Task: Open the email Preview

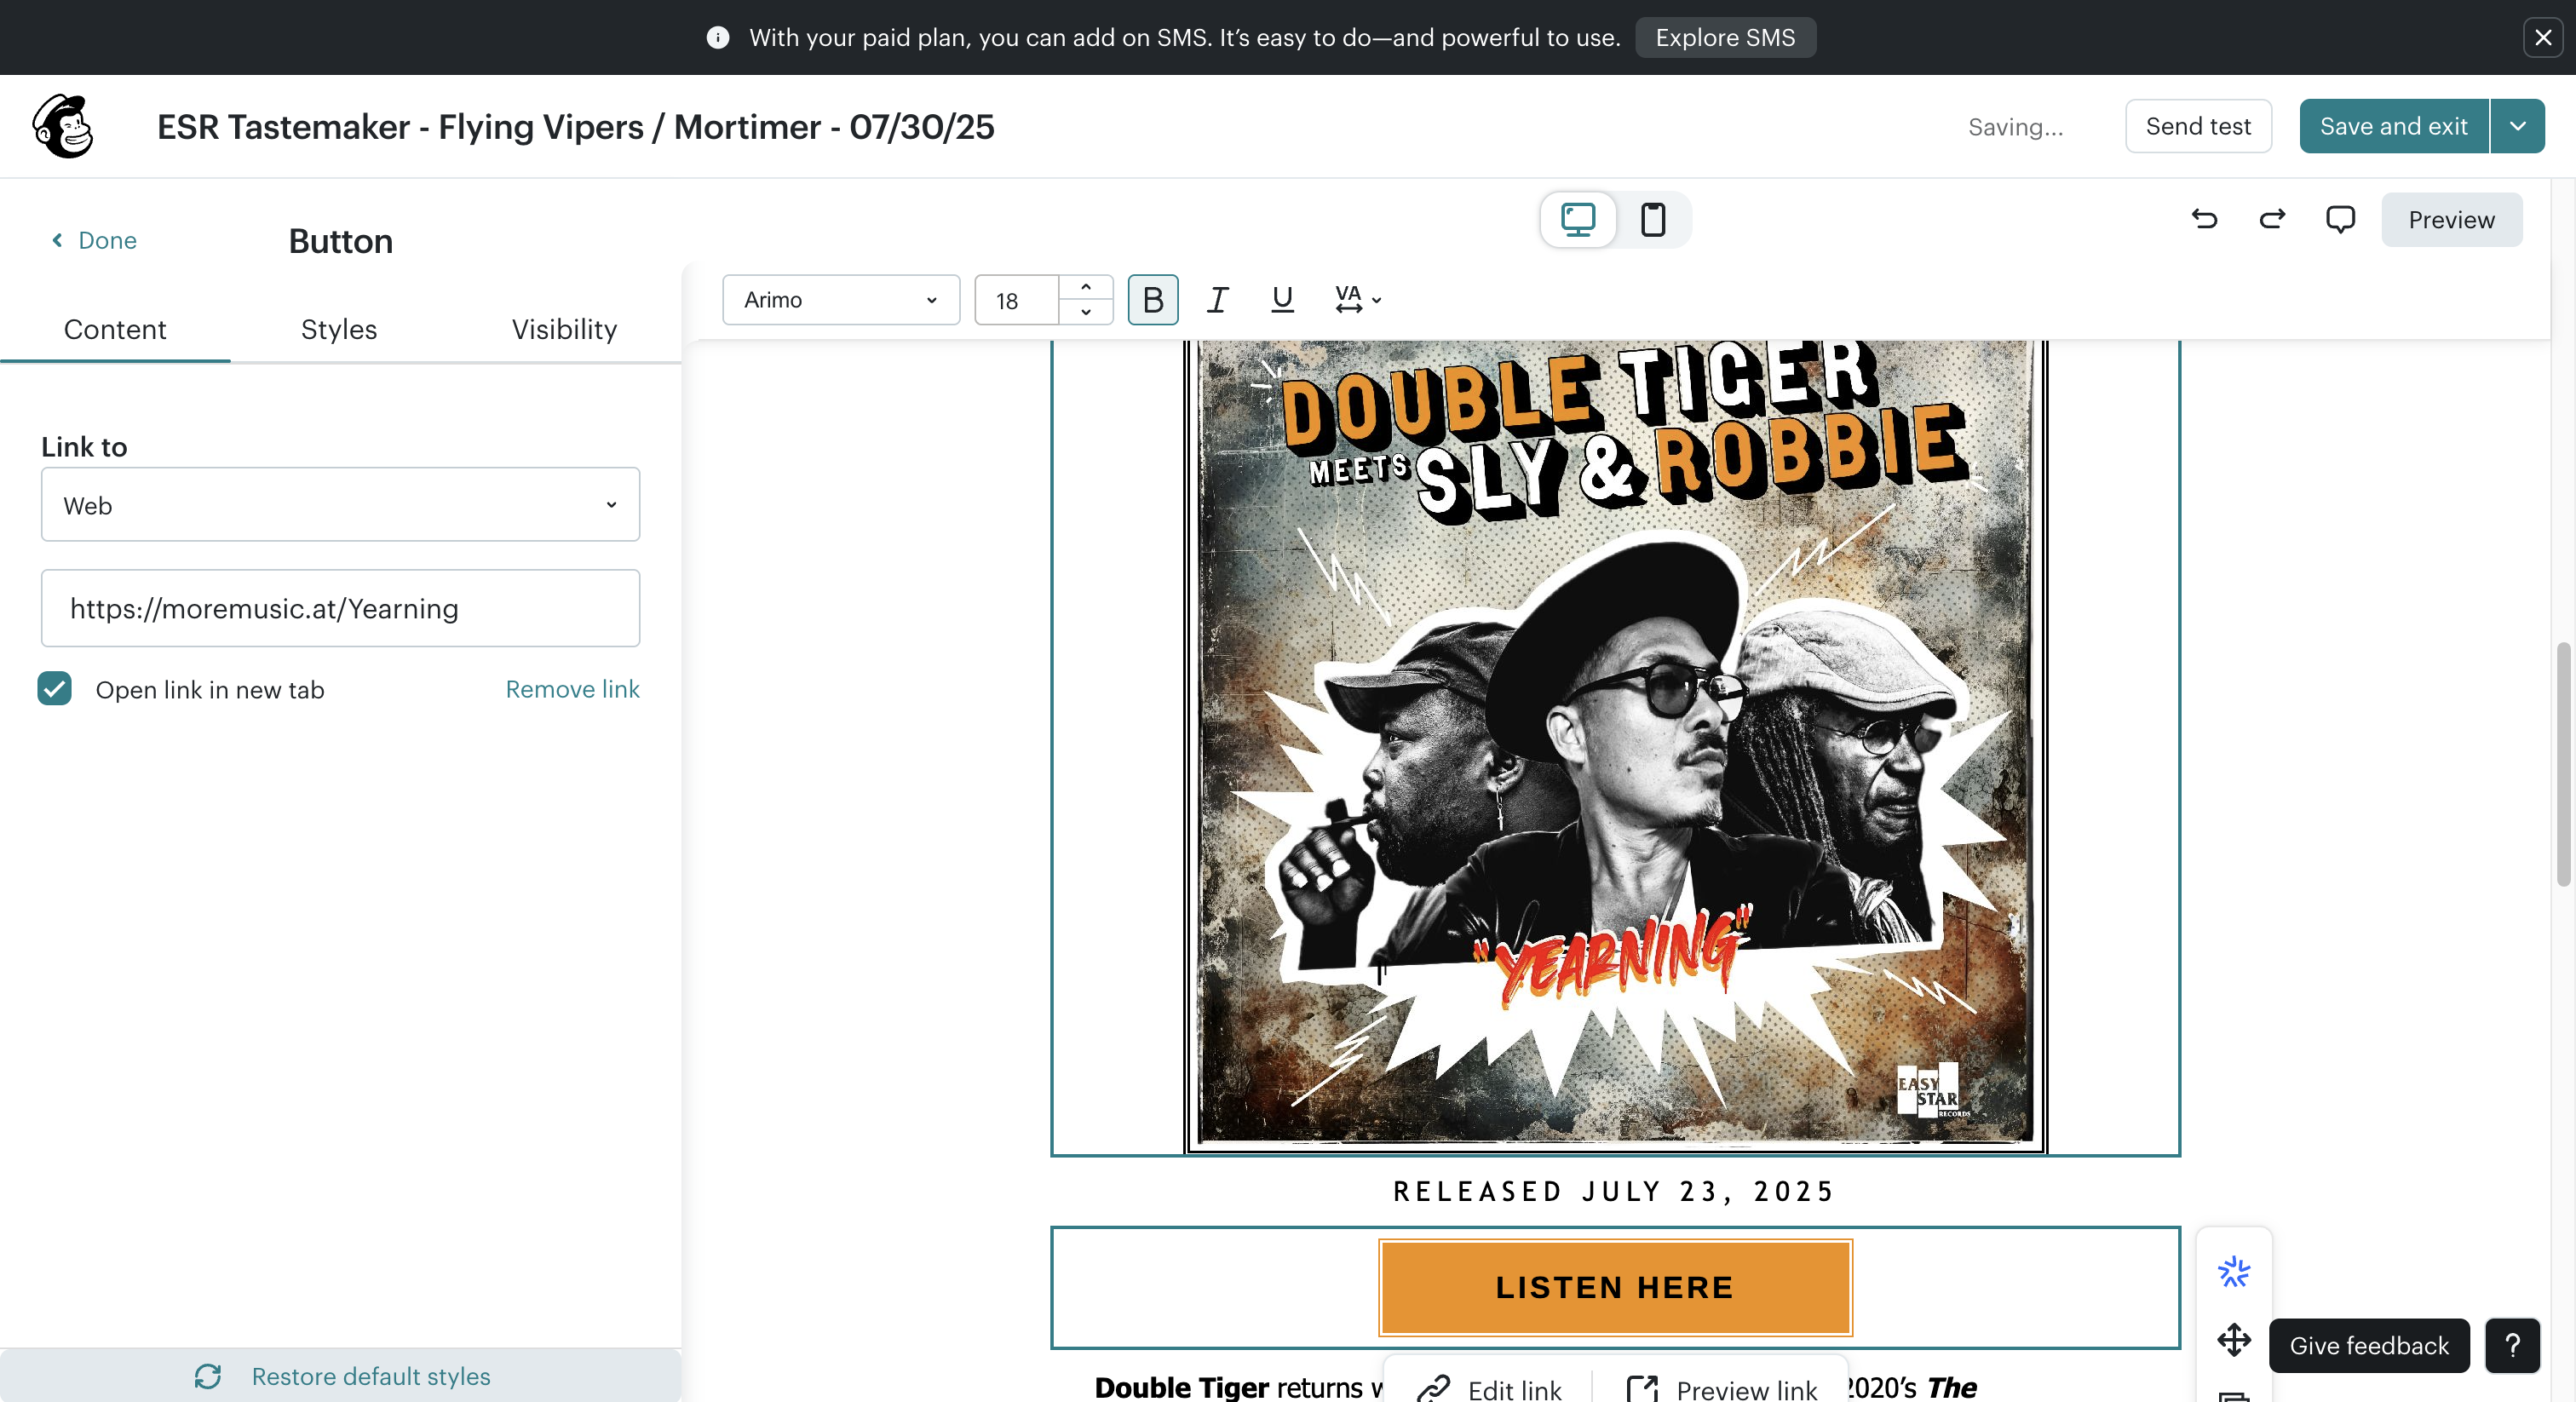Action: point(2451,219)
